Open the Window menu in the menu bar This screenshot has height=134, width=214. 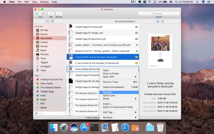[44, 2]
